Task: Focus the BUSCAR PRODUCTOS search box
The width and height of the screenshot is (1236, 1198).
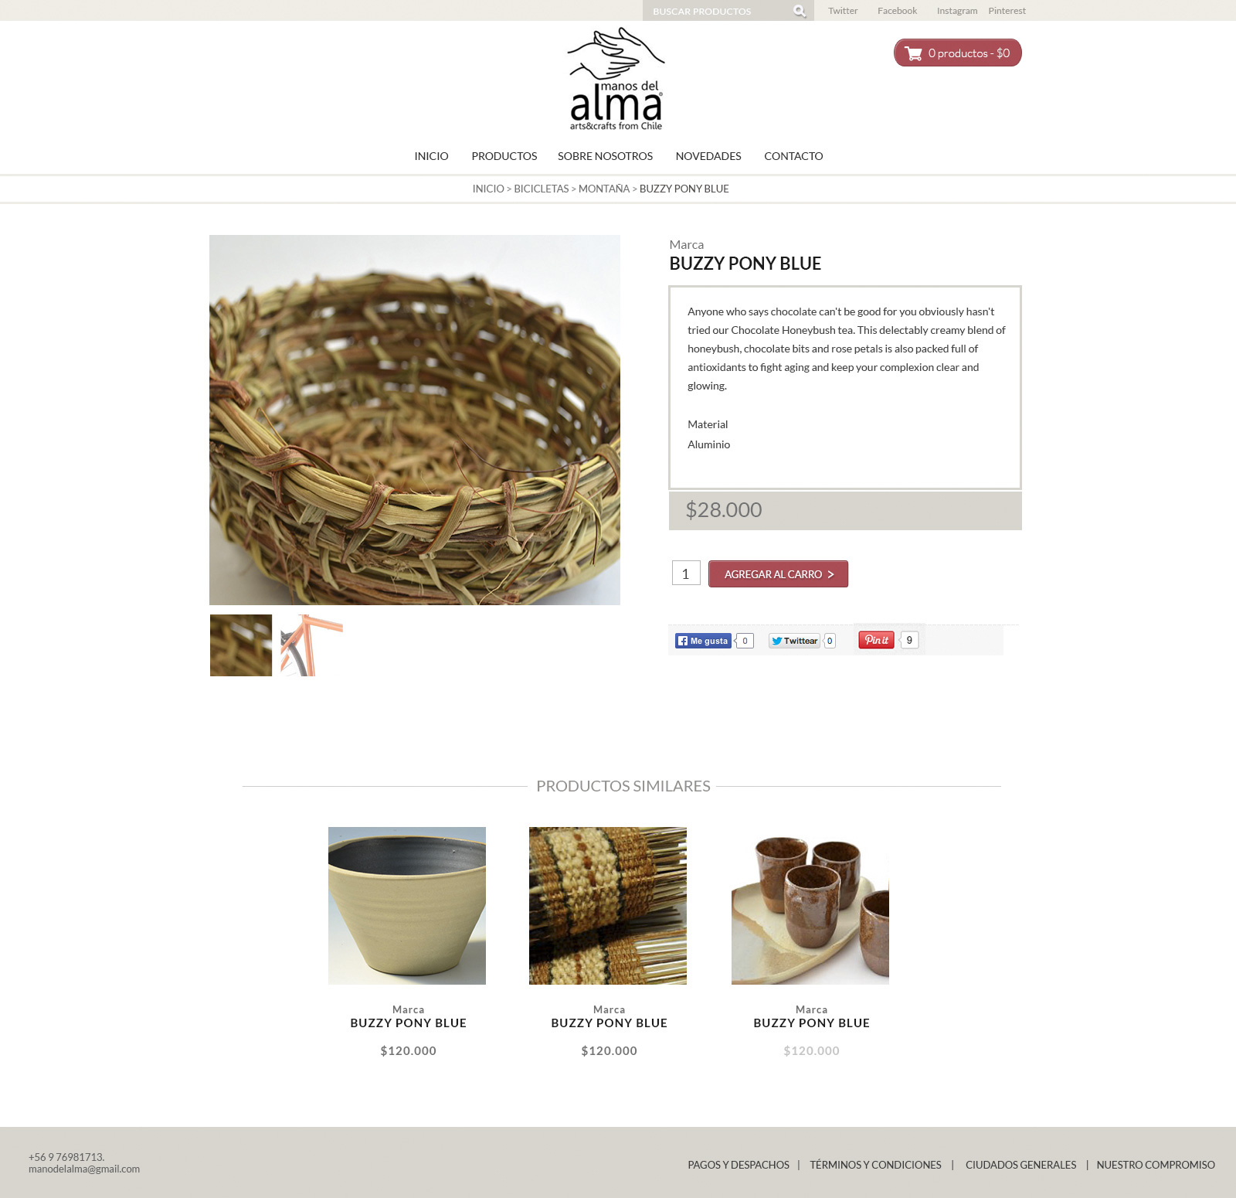Action: (x=718, y=11)
